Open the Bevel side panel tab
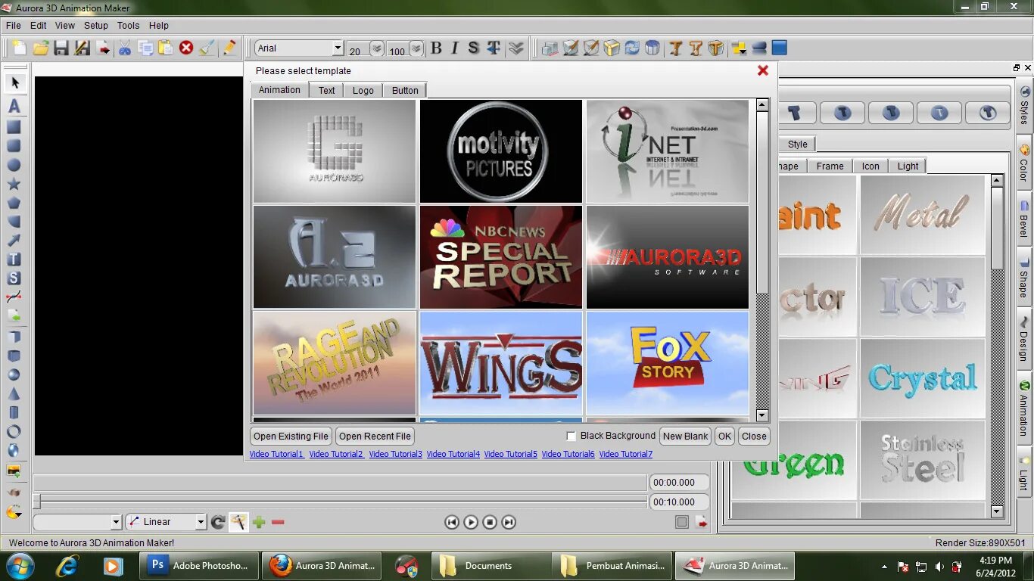 [x=1023, y=219]
